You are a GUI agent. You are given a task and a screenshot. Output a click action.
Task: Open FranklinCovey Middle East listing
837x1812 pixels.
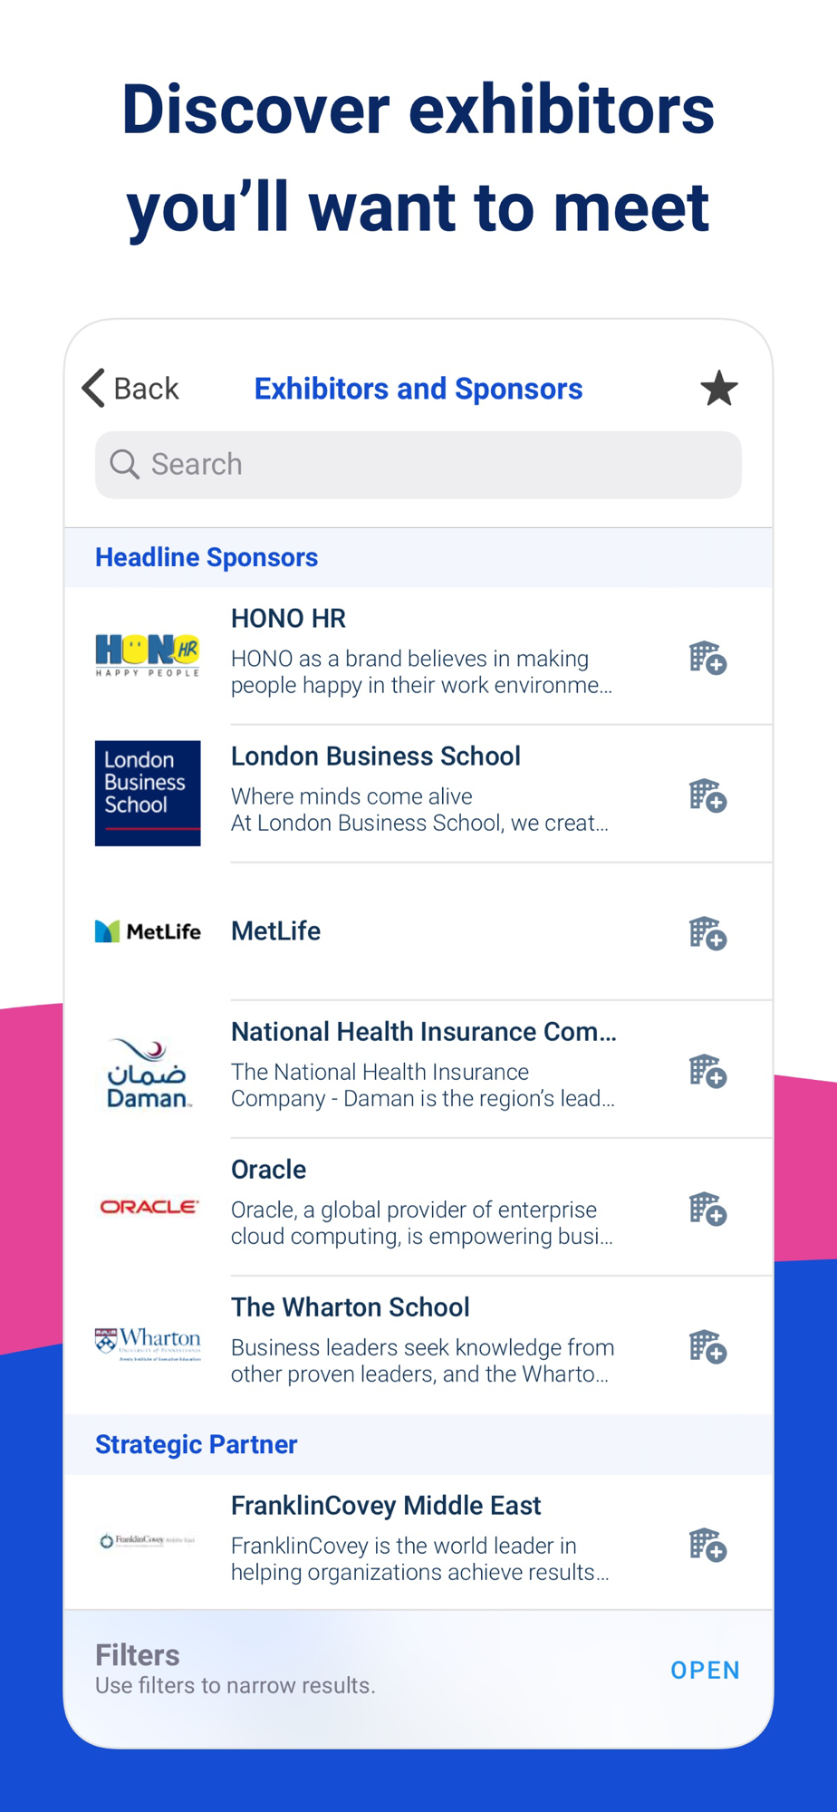tap(418, 1542)
